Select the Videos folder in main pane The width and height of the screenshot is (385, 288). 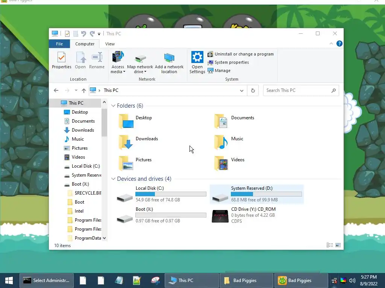(229, 163)
